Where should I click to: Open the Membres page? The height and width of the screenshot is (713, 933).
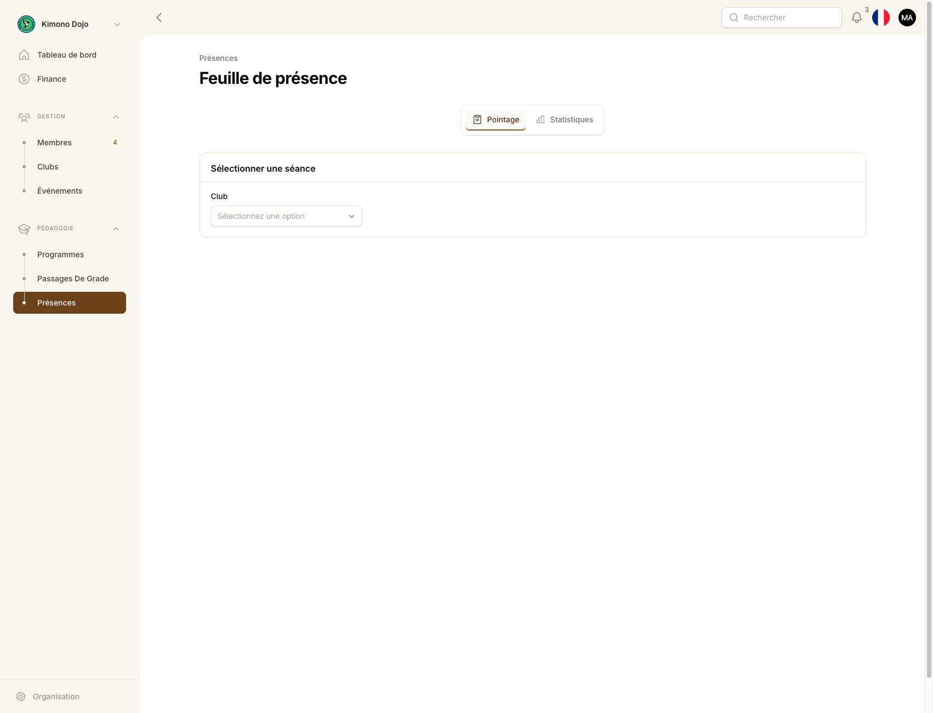pos(54,142)
